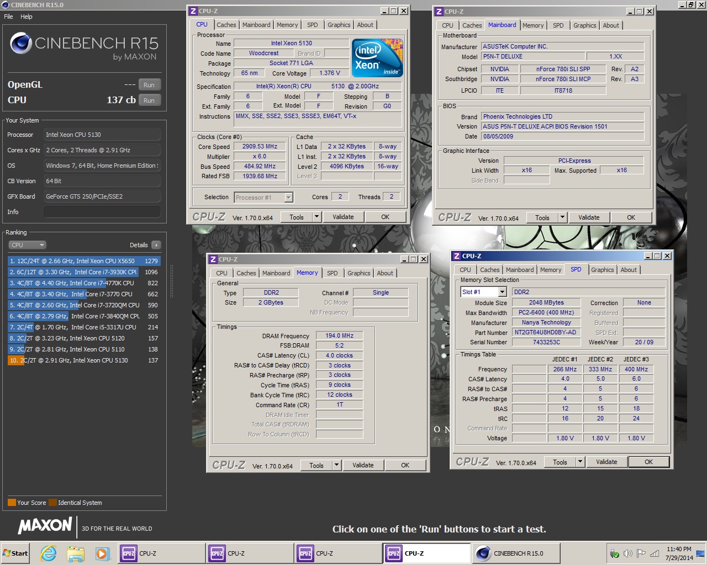The width and height of the screenshot is (707, 565).
Task: Switch to CINEBENCH R15.0 taskbar button
Action: (x=516, y=553)
